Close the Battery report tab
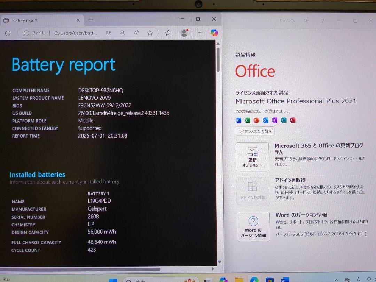Viewport: 376px width, 282px height. [x=78, y=21]
